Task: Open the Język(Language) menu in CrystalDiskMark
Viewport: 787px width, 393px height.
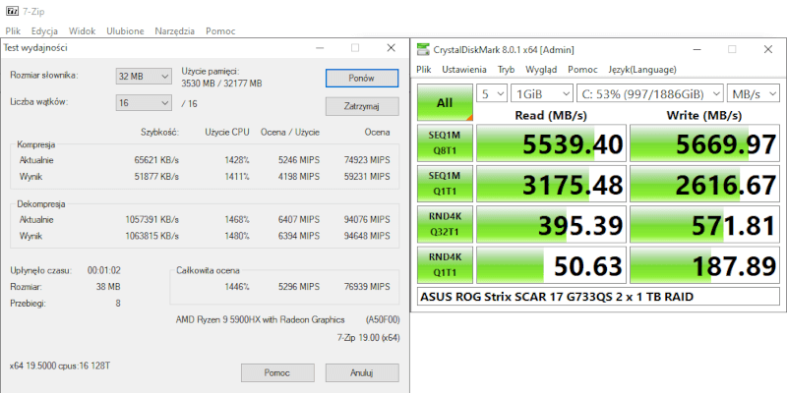Action: (642, 70)
